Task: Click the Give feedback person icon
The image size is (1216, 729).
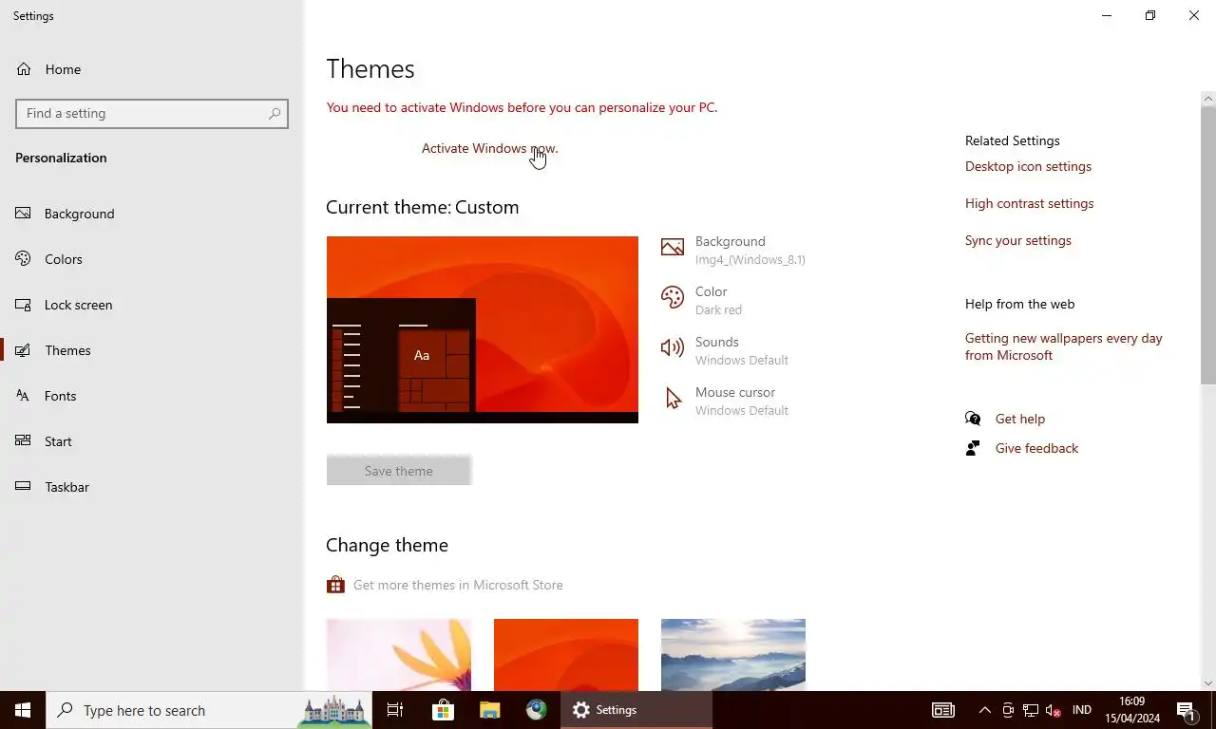Action: click(973, 448)
